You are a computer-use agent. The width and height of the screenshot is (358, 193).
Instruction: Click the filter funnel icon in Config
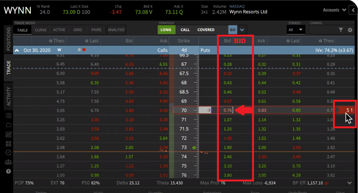tap(341, 30)
